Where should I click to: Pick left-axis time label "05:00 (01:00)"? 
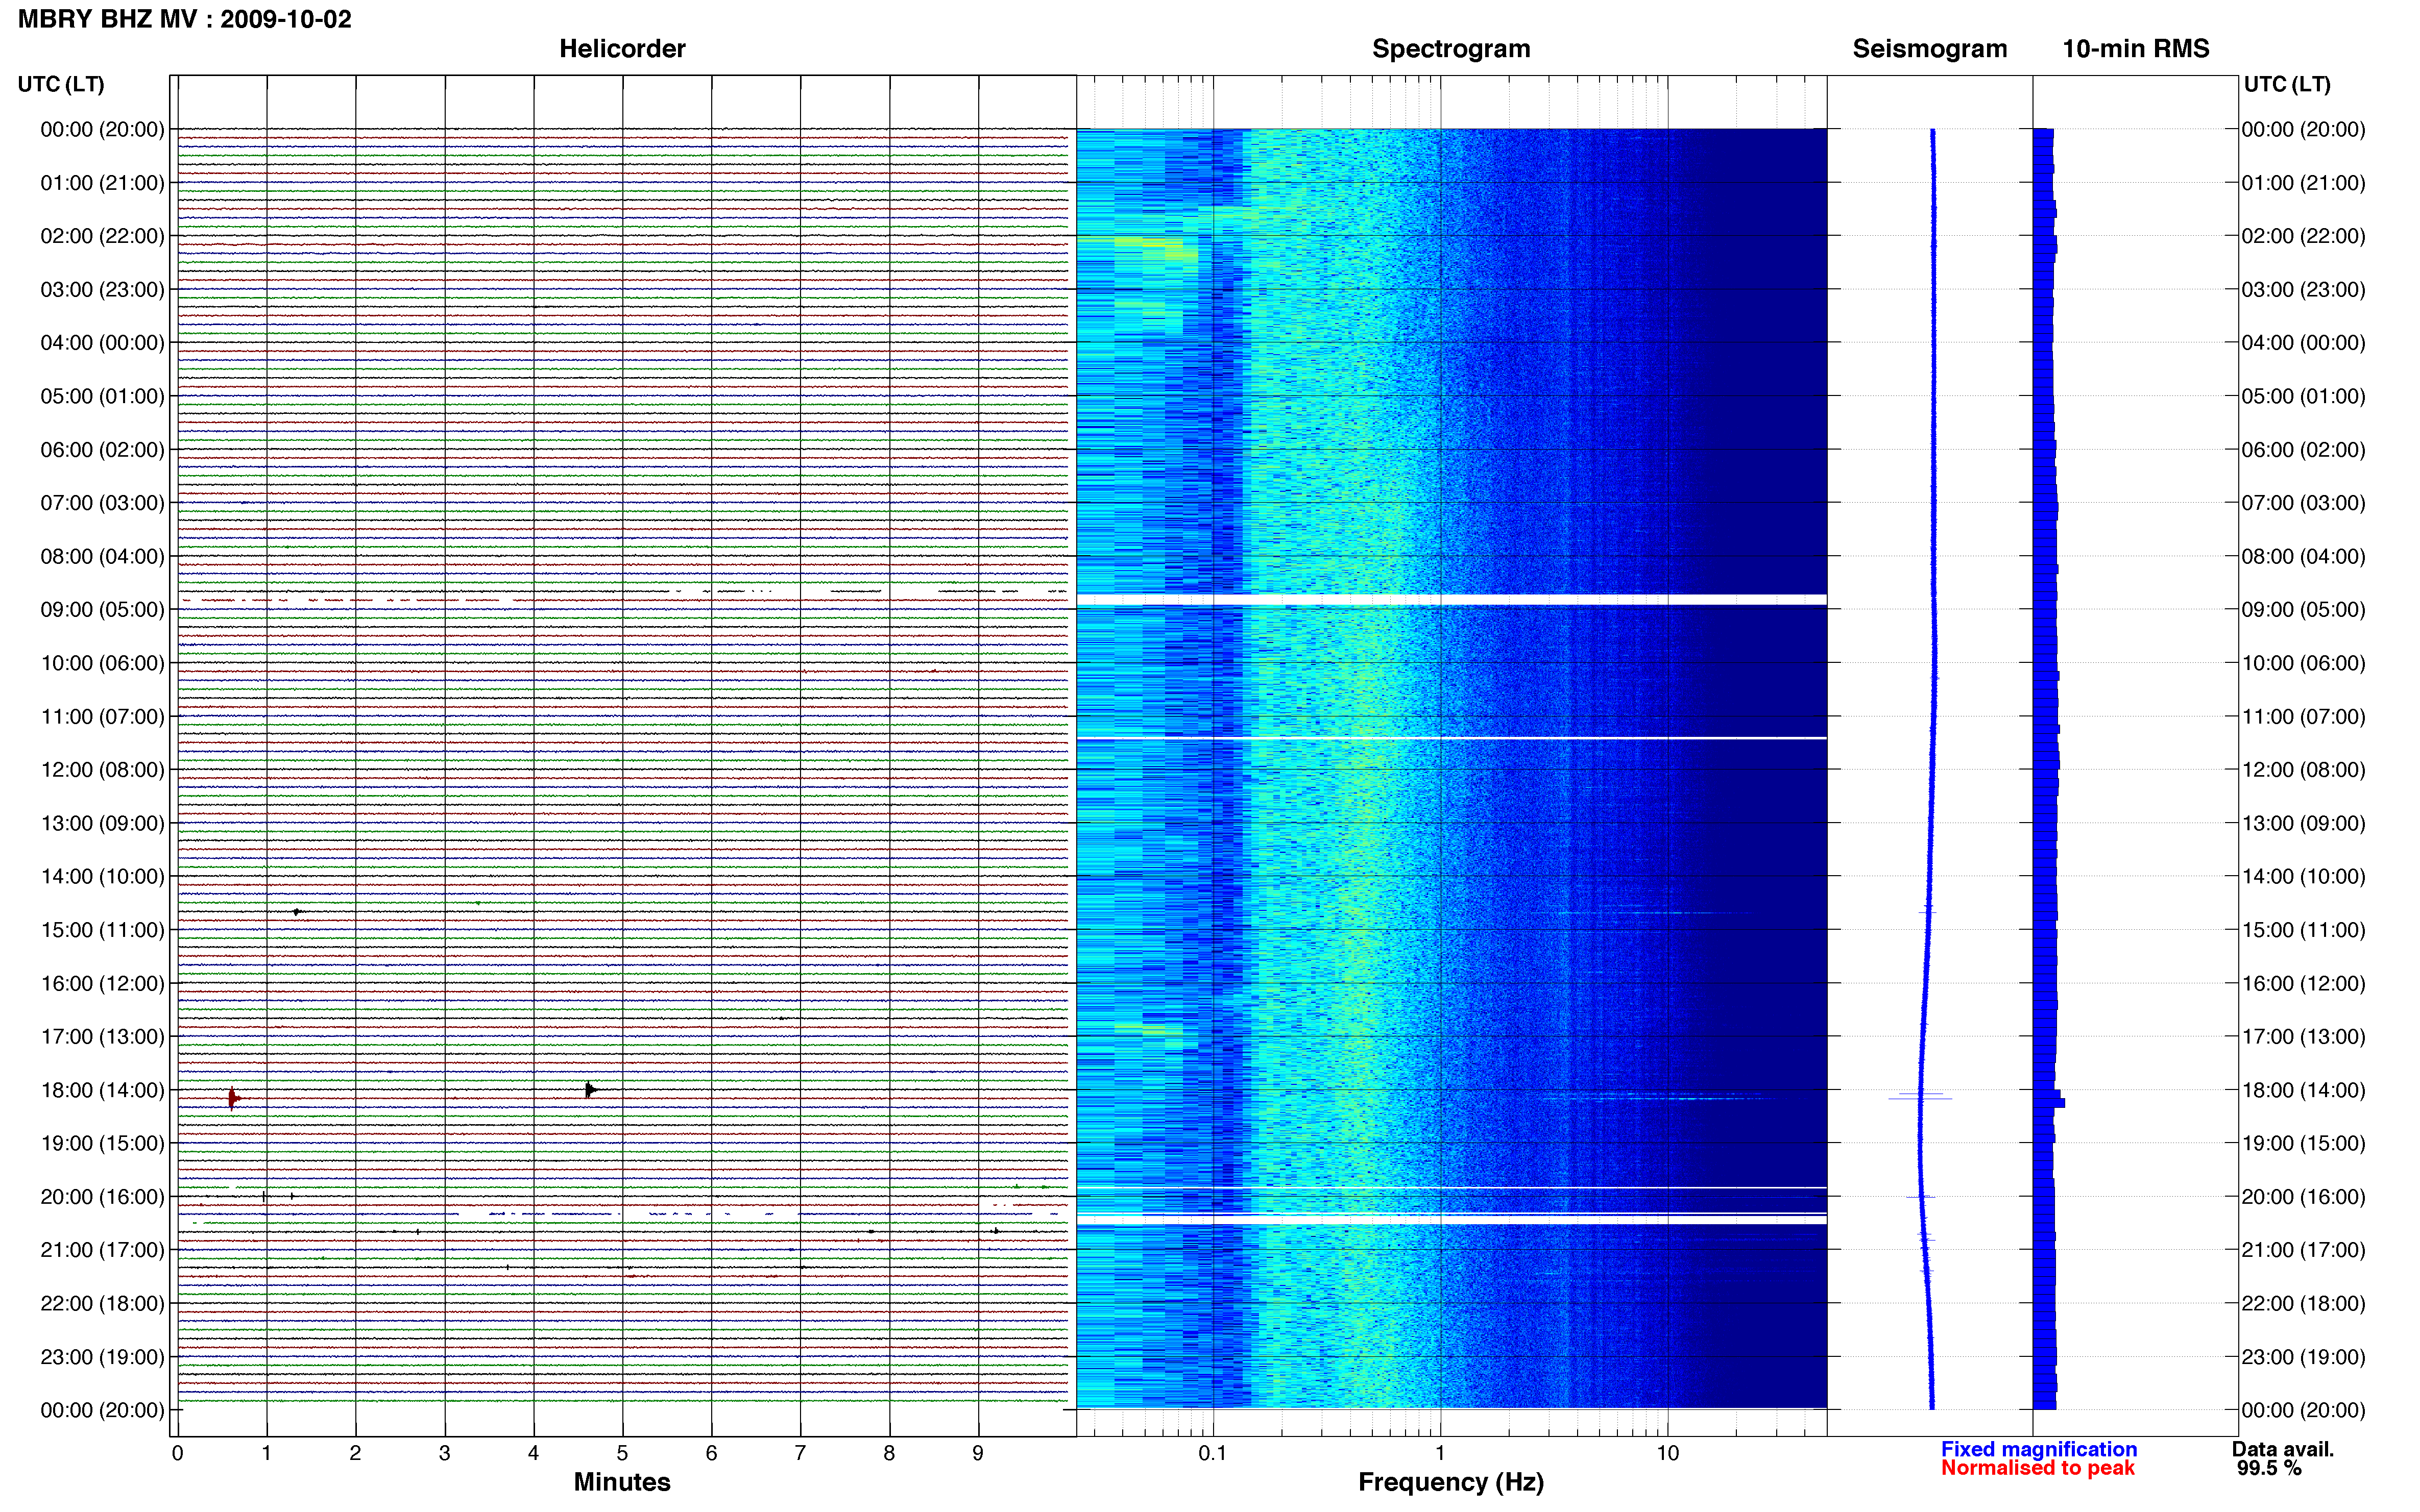click(x=102, y=396)
